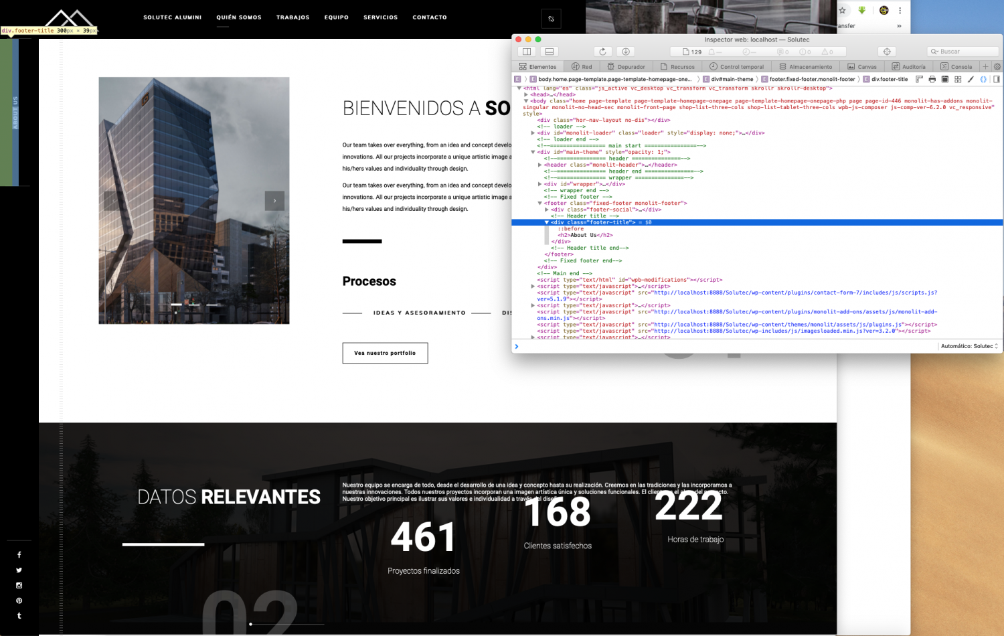
Task: Click the download web archive icon
Action: tap(626, 52)
